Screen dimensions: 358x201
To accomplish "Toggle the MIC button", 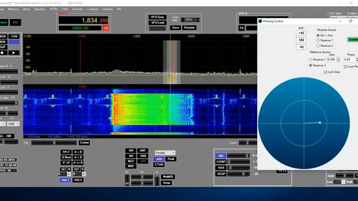I will [221, 156].
